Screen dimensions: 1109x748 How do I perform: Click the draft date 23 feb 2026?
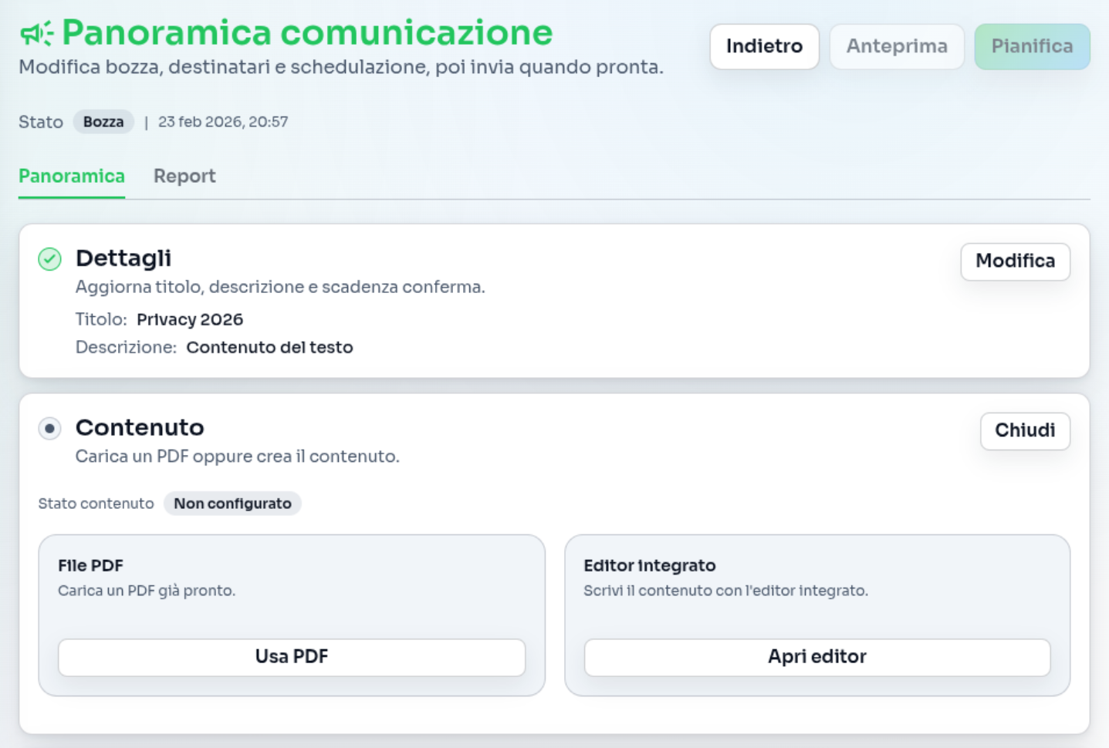tap(223, 122)
